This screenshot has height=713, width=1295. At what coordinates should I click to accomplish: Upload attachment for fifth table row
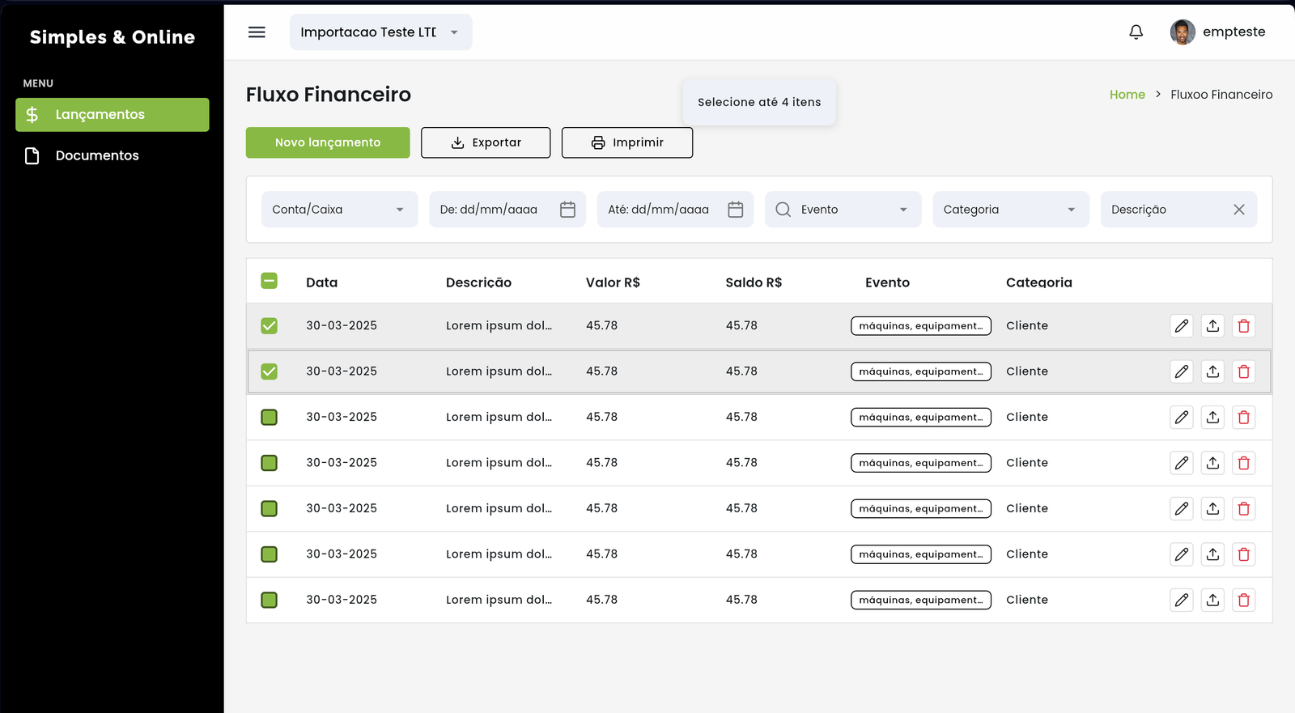[1212, 509]
